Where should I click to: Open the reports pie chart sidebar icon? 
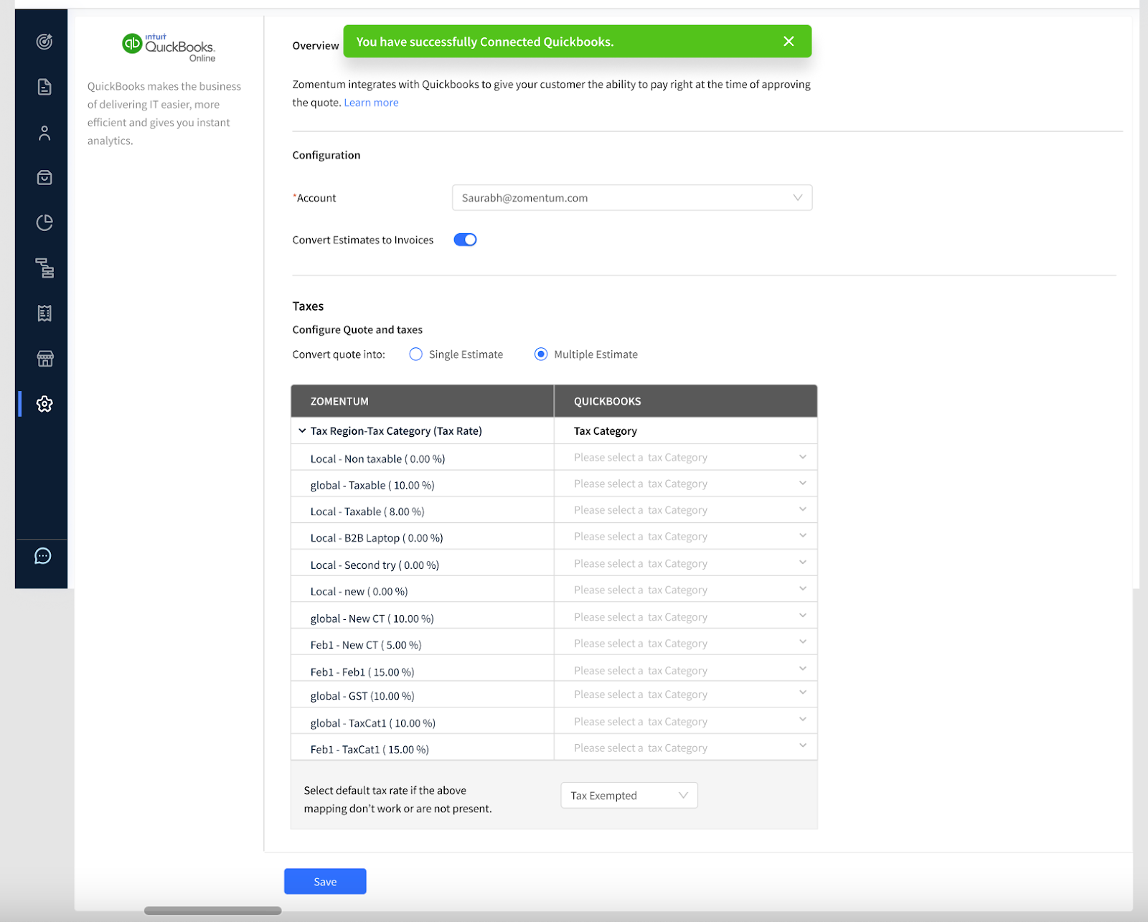[44, 222]
